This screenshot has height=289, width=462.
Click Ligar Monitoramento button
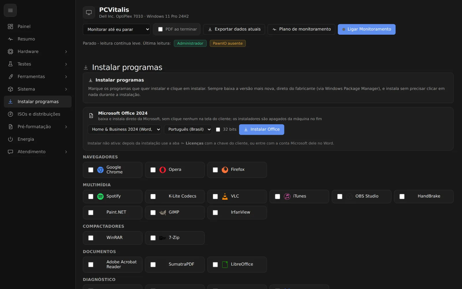pos(367,29)
